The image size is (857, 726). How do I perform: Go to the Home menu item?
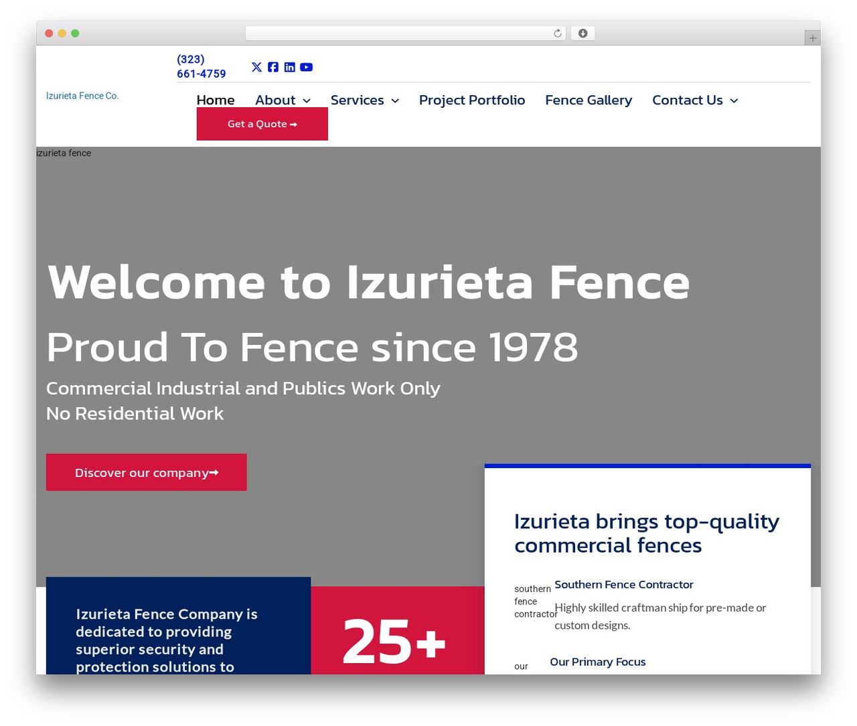216,100
